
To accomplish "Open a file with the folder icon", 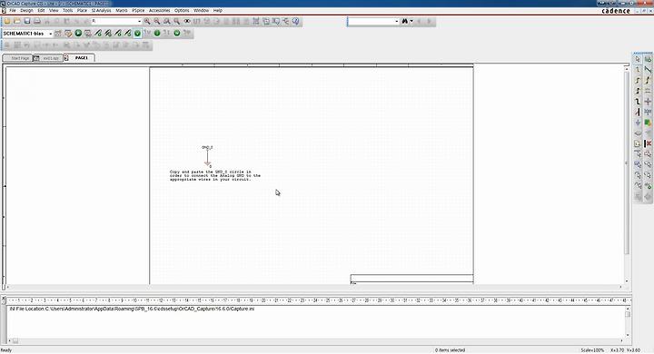I will pyautogui.click(x=17, y=21).
